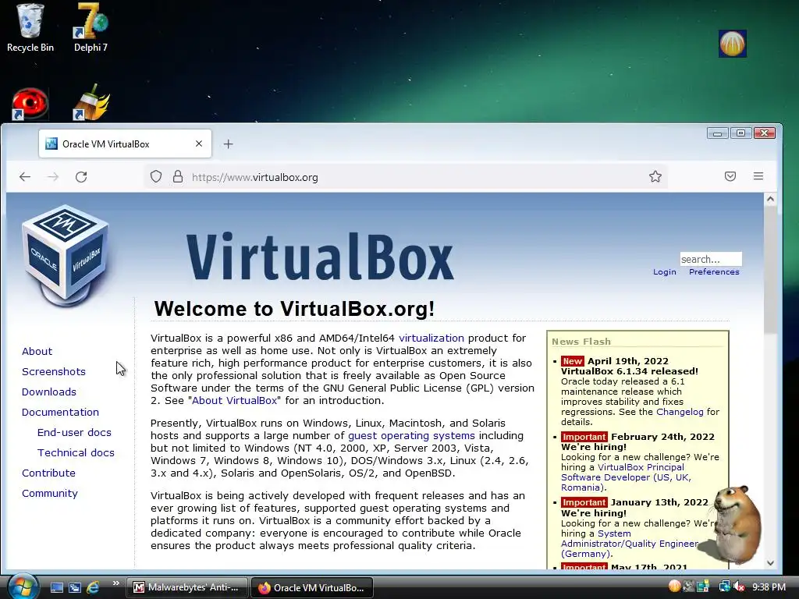Click the orange globe tray icon

tap(674, 587)
